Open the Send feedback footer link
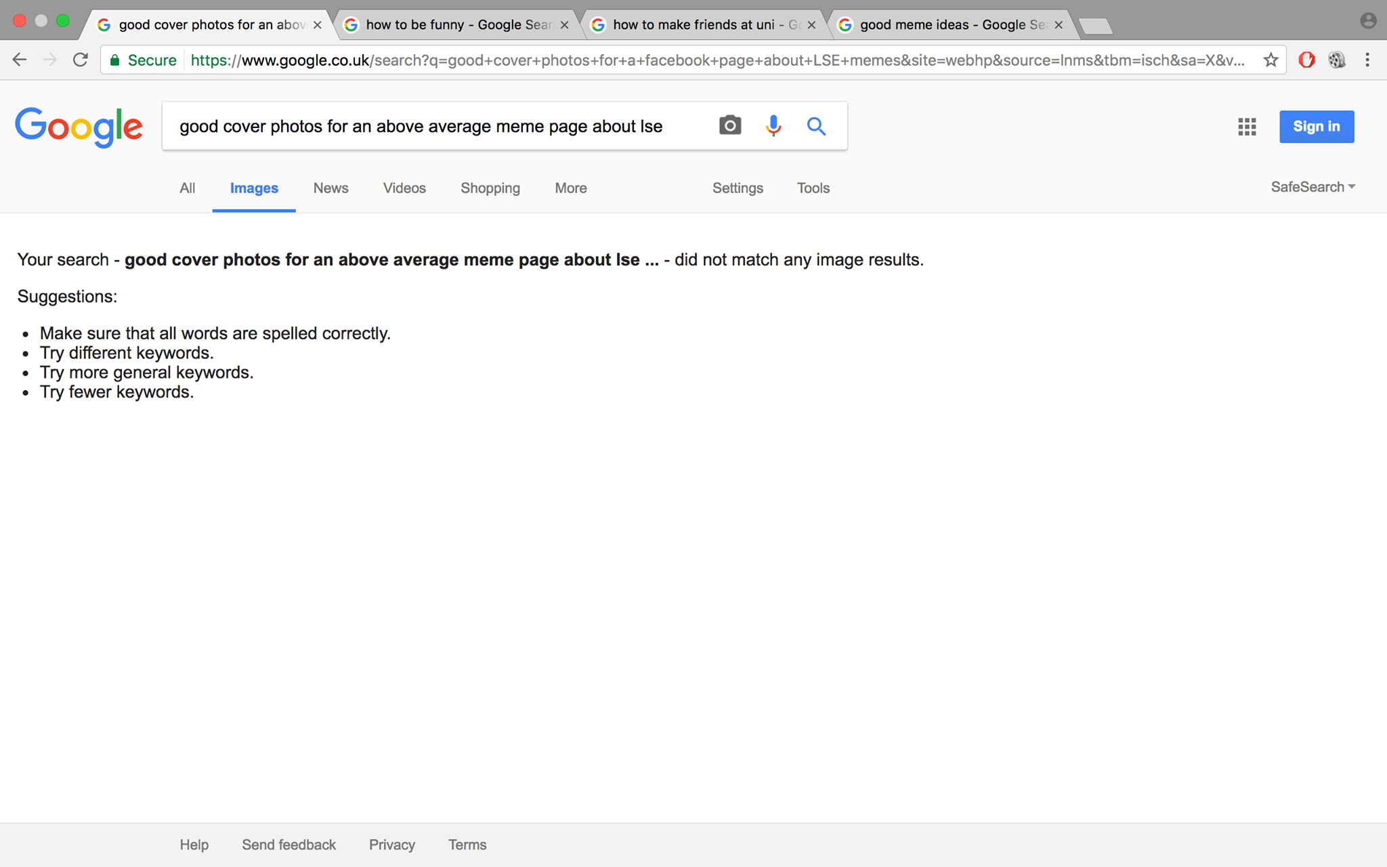Image resolution: width=1387 pixels, height=867 pixels. tap(289, 845)
